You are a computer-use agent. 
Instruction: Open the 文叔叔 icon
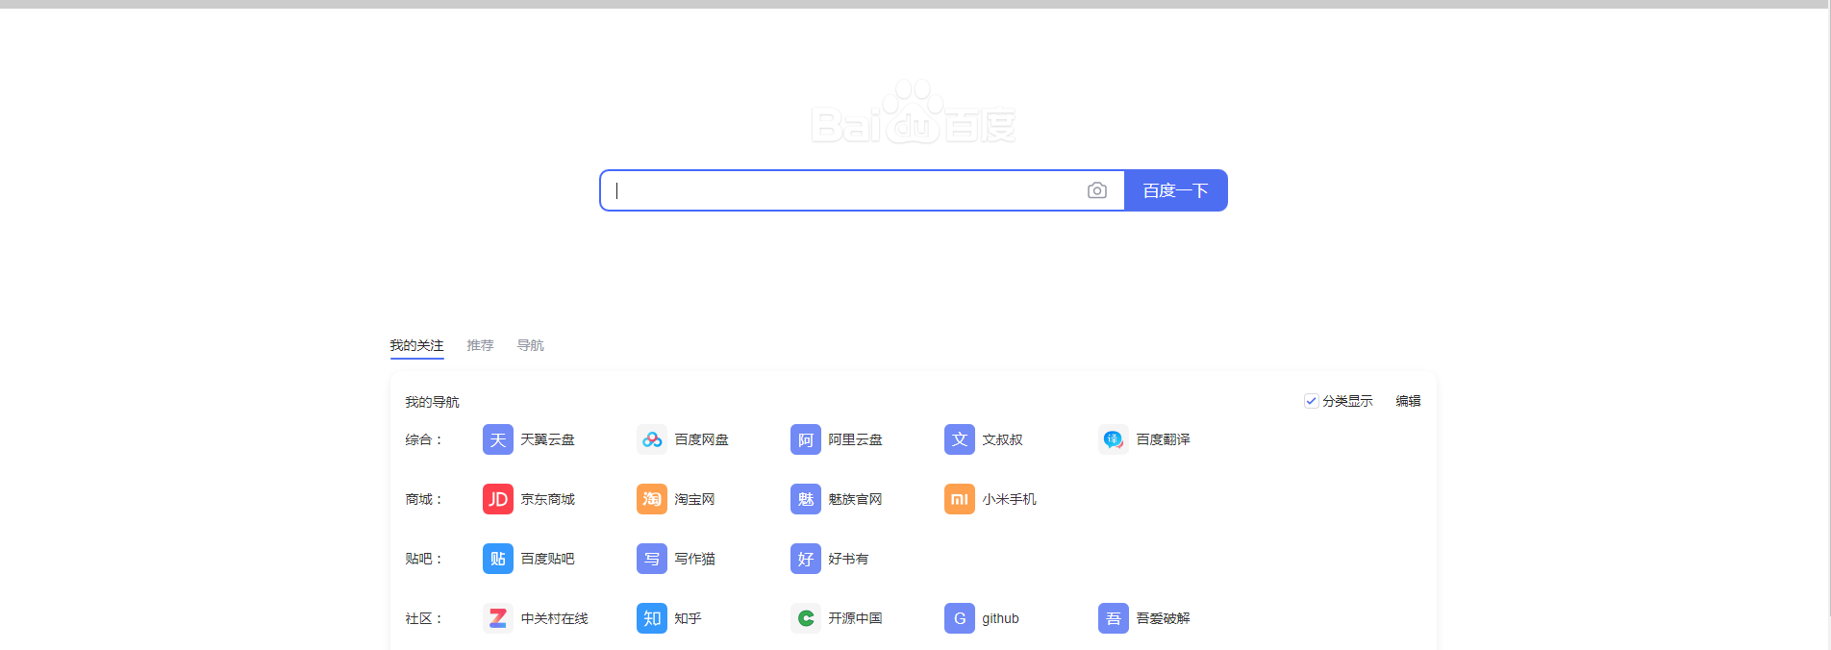tap(960, 439)
